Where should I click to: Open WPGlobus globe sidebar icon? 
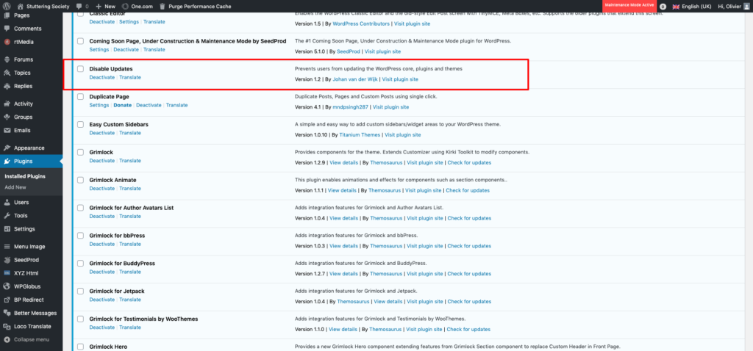point(7,286)
